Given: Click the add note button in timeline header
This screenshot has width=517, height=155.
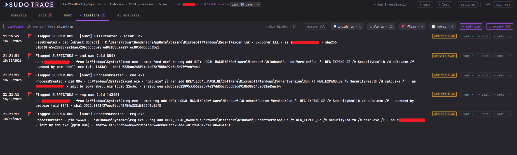Looking at the screenshot, I should [x=471, y=26].
